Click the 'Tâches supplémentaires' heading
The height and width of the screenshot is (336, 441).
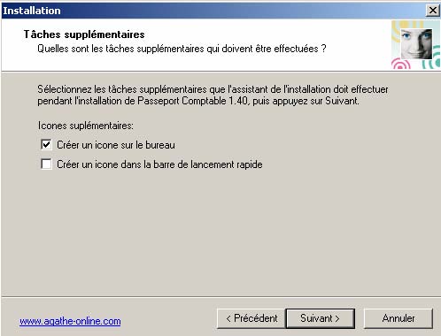[84, 34]
